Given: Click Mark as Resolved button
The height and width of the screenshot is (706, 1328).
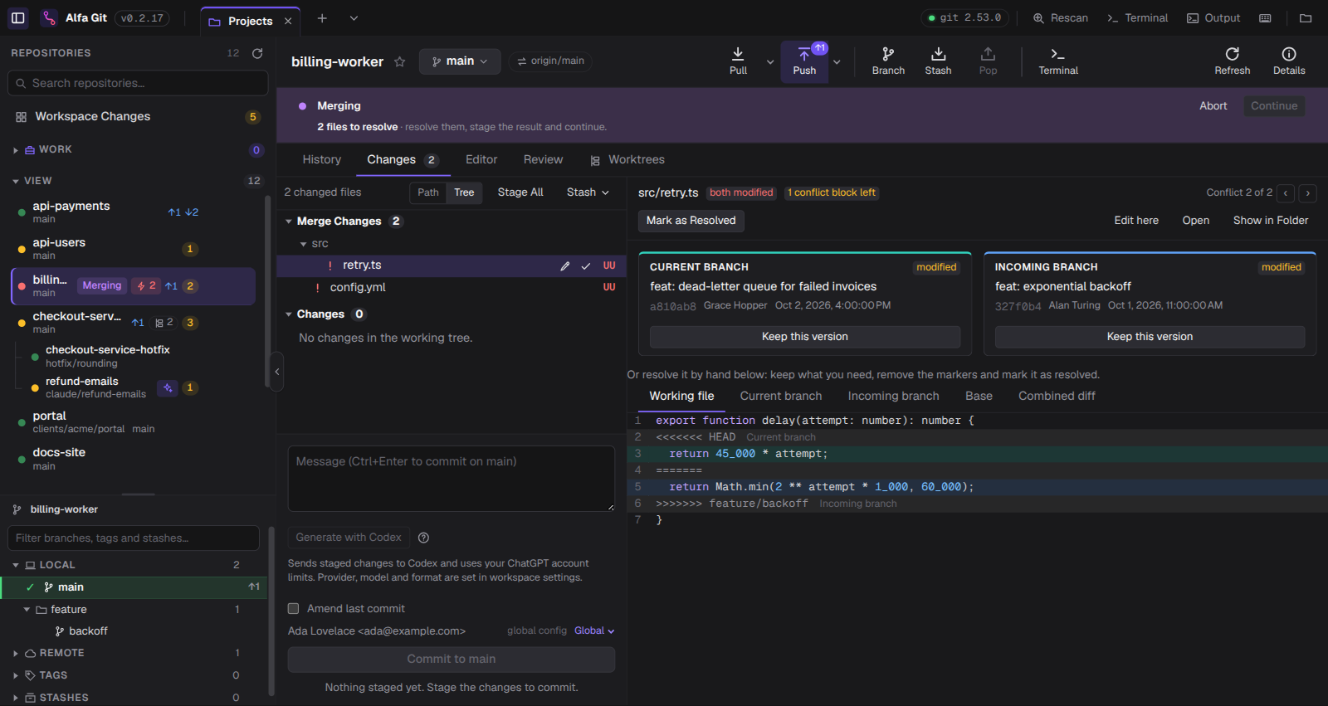Looking at the screenshot, I should (691, 221).
